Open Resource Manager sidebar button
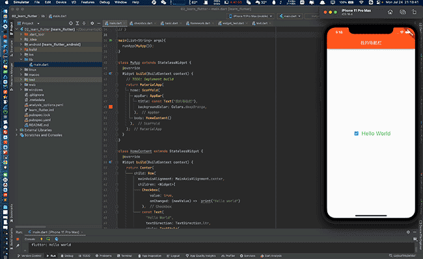The height and width of the screenshot is (259, 423). (11, 77)
